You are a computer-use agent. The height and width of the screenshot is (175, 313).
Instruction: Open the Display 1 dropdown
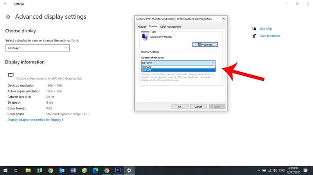38,48
